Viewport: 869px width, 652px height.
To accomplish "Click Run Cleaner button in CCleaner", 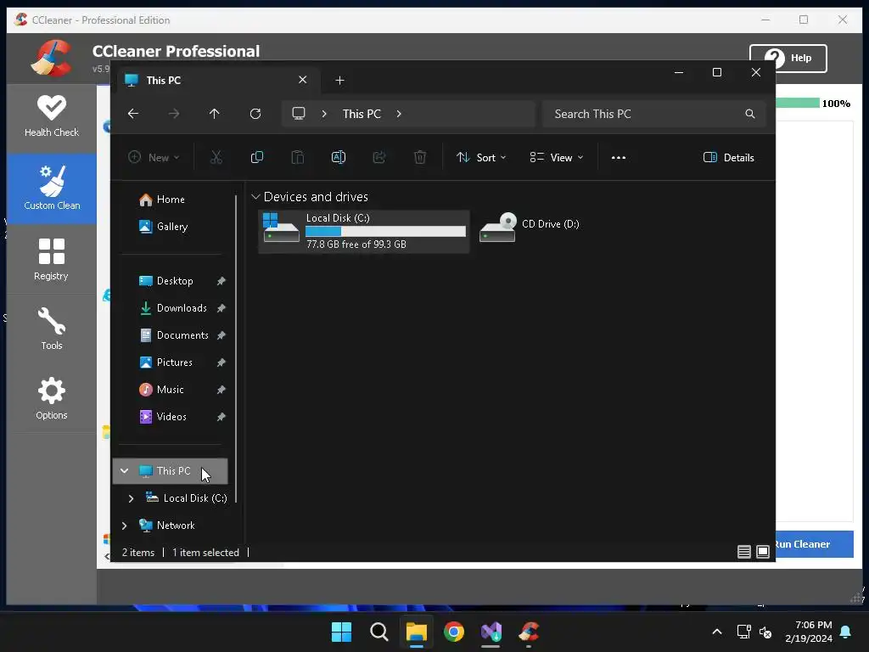I will coord(814,544).
